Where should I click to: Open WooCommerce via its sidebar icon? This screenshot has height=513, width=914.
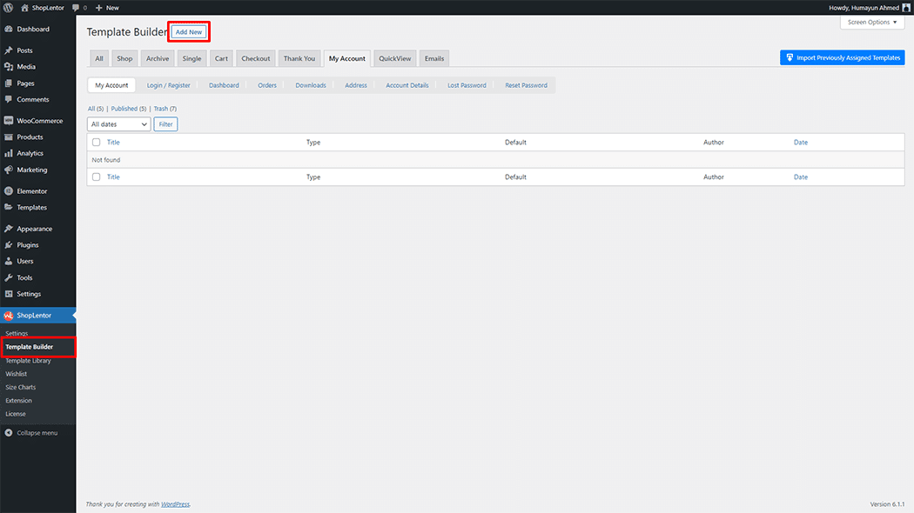pos(8,121)
